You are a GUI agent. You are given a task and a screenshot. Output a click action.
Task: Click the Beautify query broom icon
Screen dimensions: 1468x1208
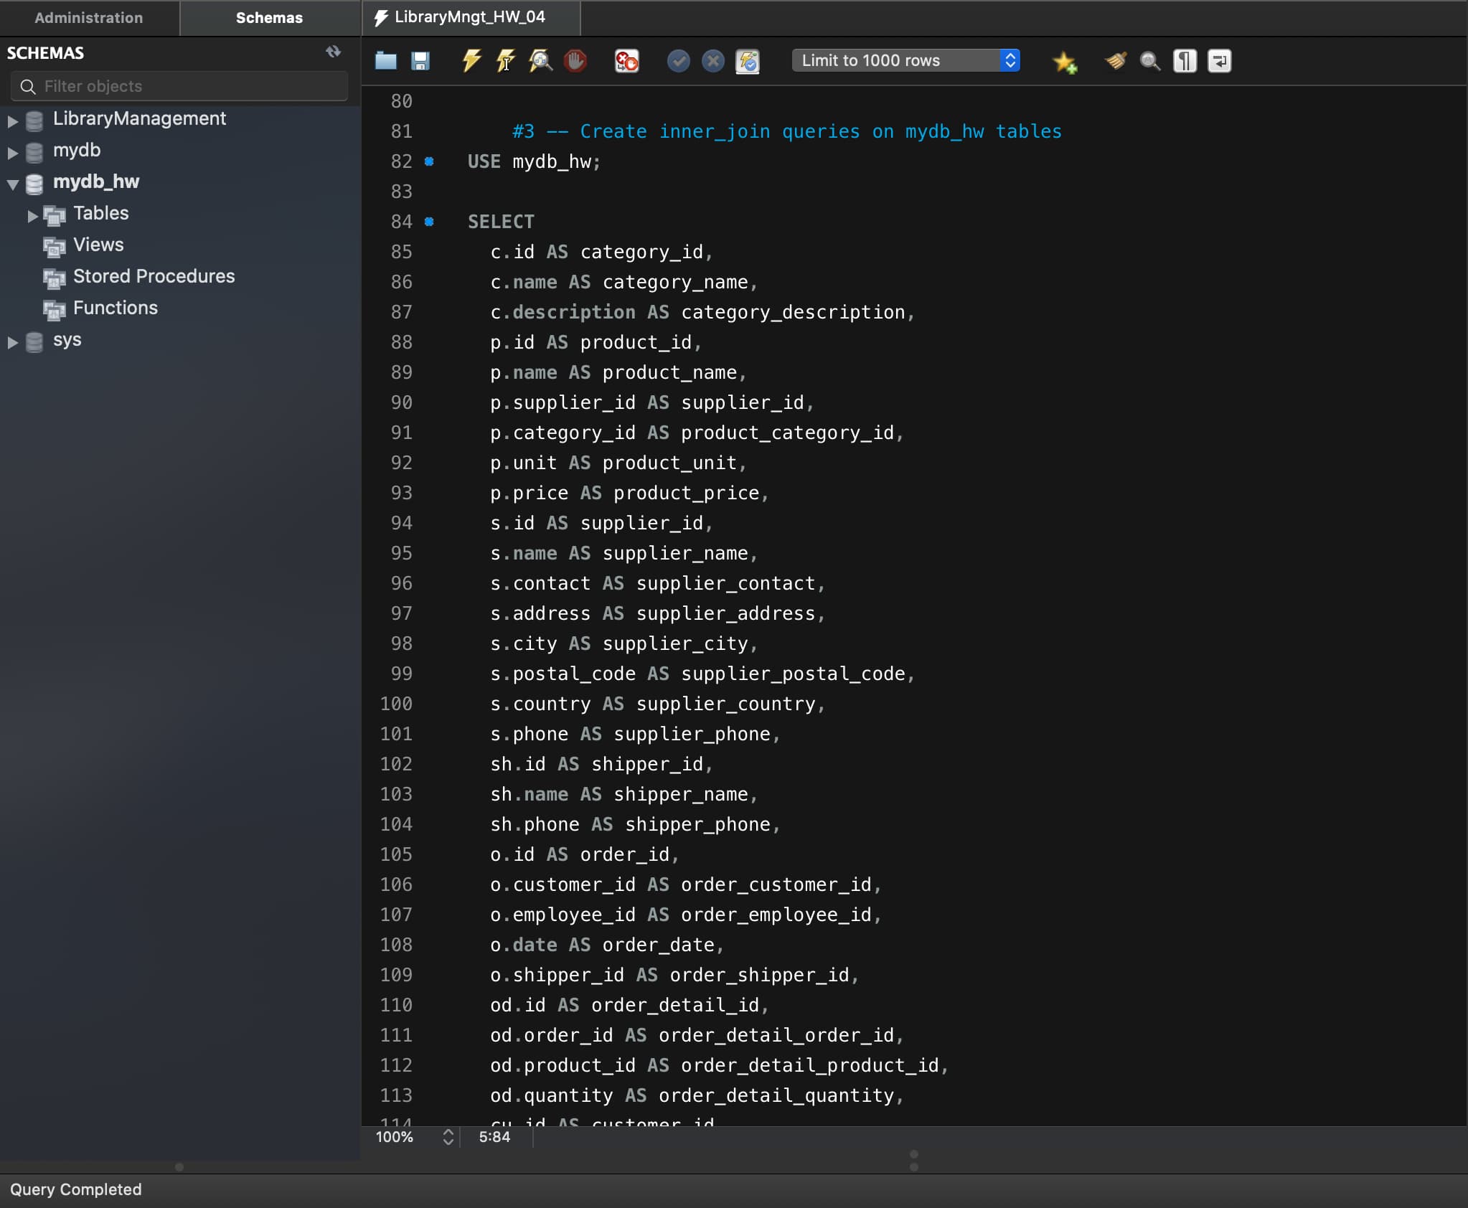[1116, 61]
